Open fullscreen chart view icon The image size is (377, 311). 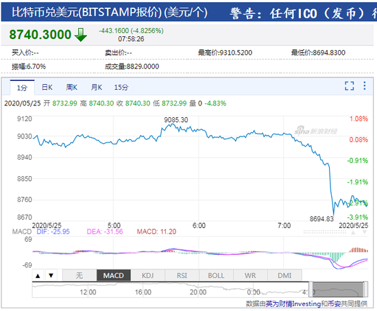click(x=349, y=86)
